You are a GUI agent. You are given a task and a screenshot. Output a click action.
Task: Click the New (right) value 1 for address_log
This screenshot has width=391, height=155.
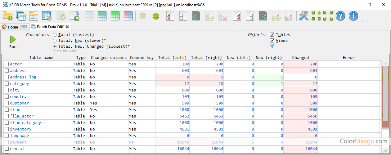[x=282, y=77]
